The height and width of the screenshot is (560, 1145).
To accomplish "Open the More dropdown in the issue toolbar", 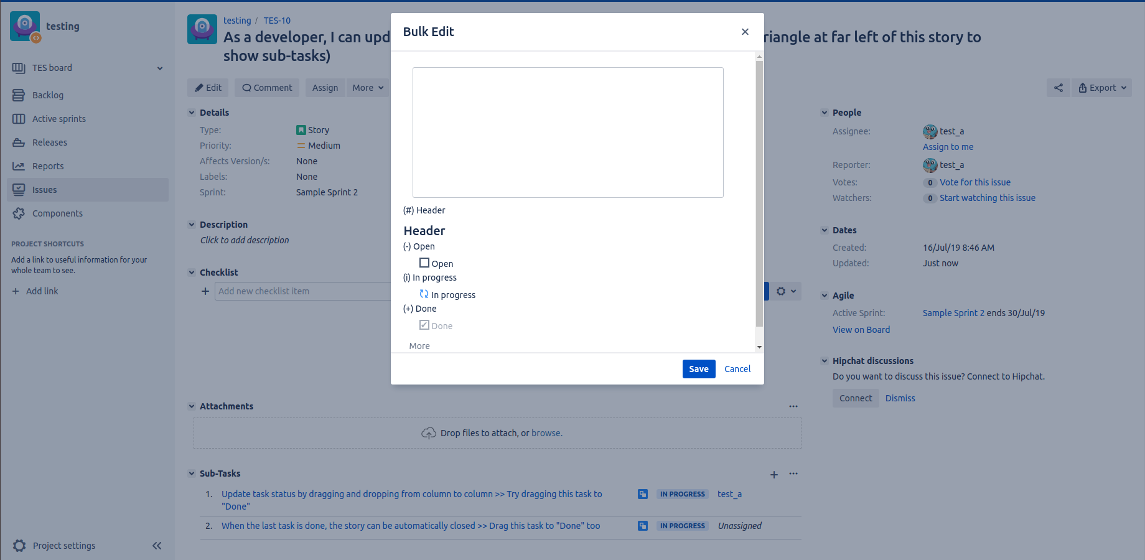I will coord(367,87).
